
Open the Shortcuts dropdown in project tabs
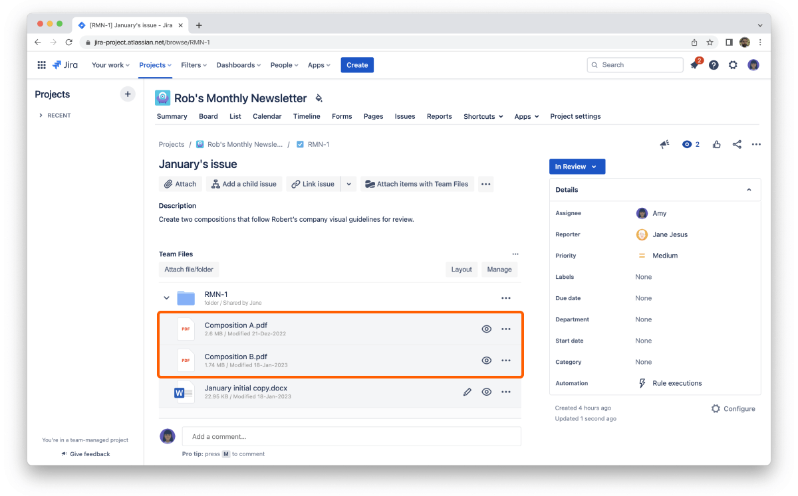click(483, 116)
